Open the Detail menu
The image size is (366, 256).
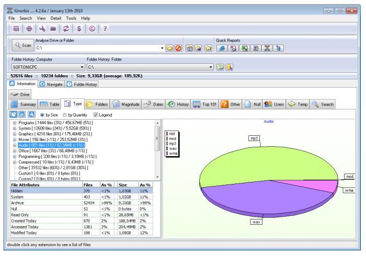tap(56, 18)
